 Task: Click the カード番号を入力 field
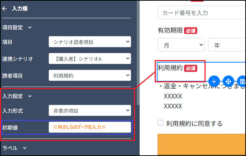[x=201, y=13]
